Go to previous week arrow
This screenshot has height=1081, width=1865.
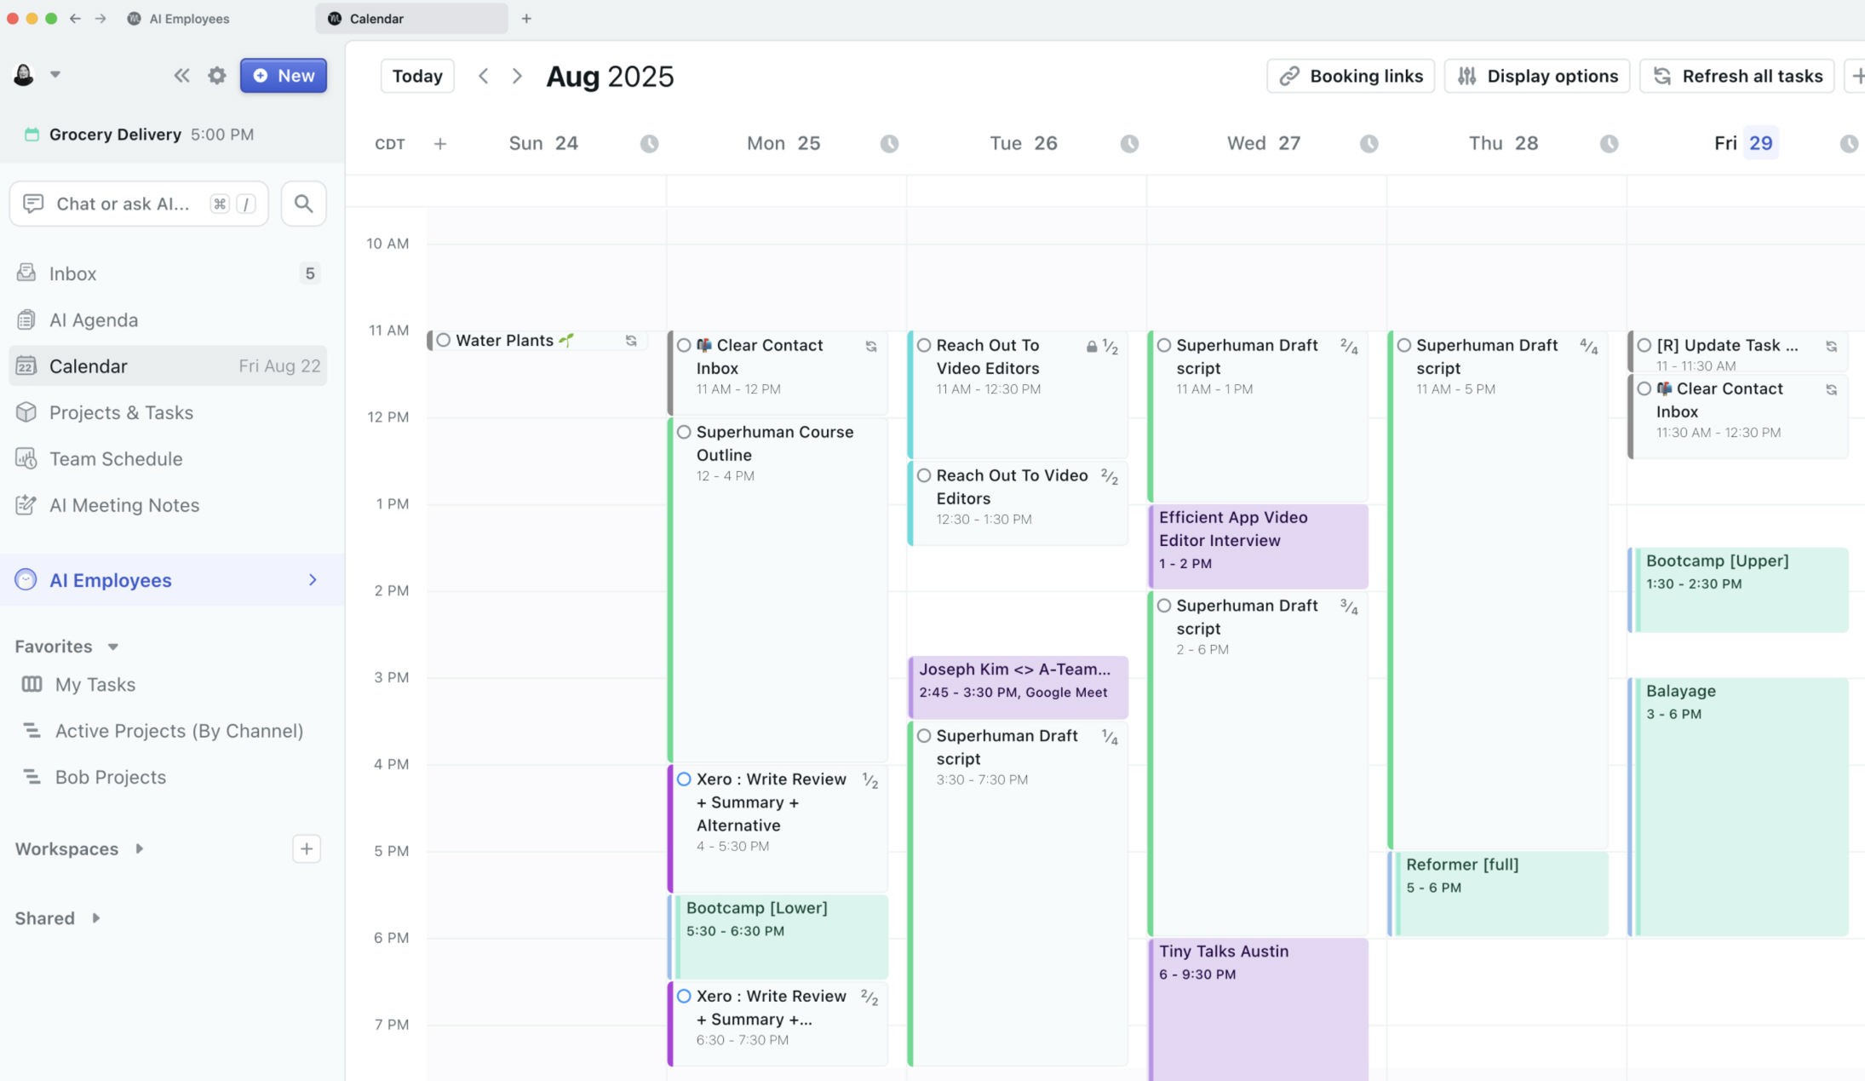483,76
